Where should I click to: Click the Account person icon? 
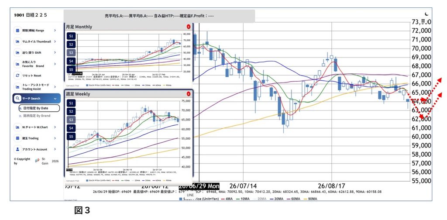tap(17, 149)
